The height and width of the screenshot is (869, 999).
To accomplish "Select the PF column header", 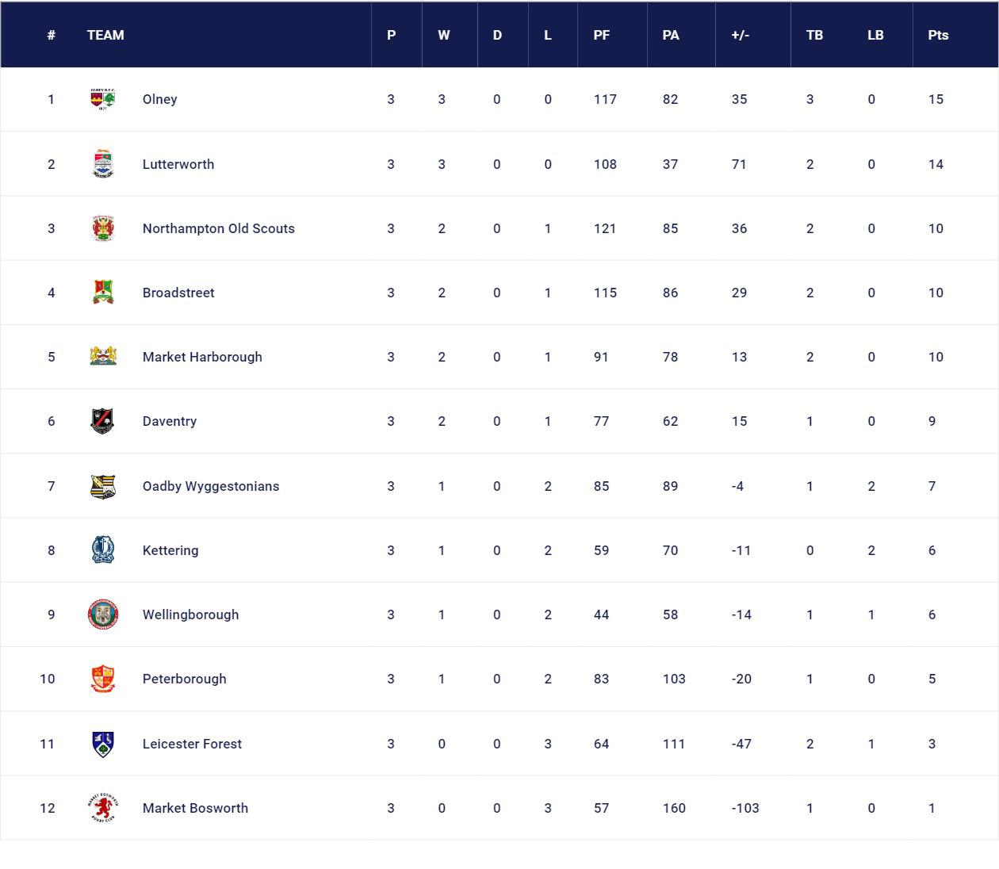I will 602,35.
